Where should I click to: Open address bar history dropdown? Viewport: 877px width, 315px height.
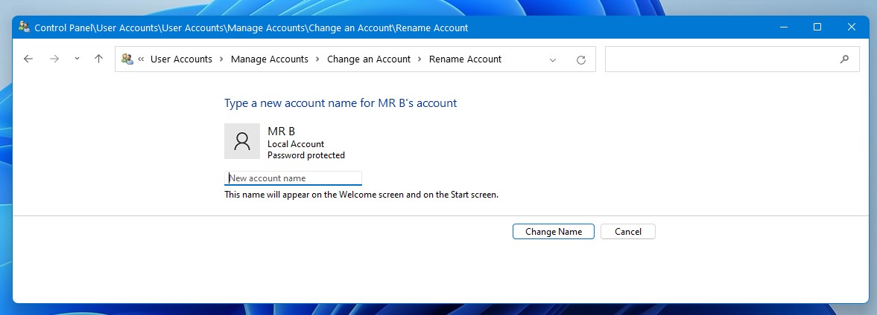(553, 59)
